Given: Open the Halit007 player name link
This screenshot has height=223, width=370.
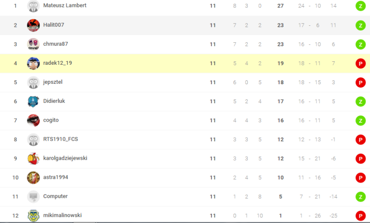Looking at the screenshot, I should click(54, 25).
